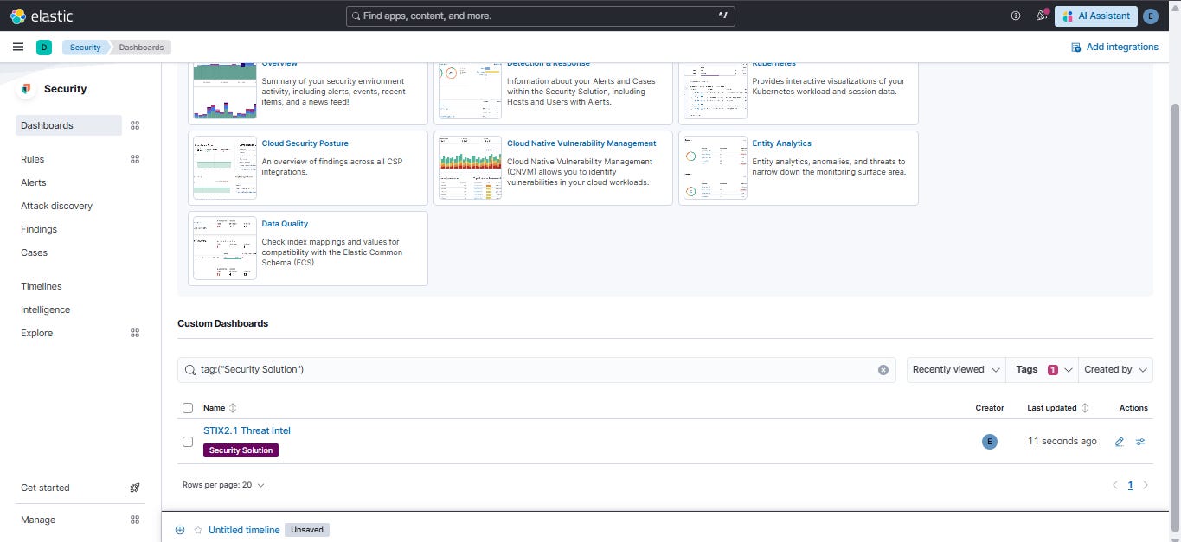Sort by Name column arrows

[x=233, y=408]
